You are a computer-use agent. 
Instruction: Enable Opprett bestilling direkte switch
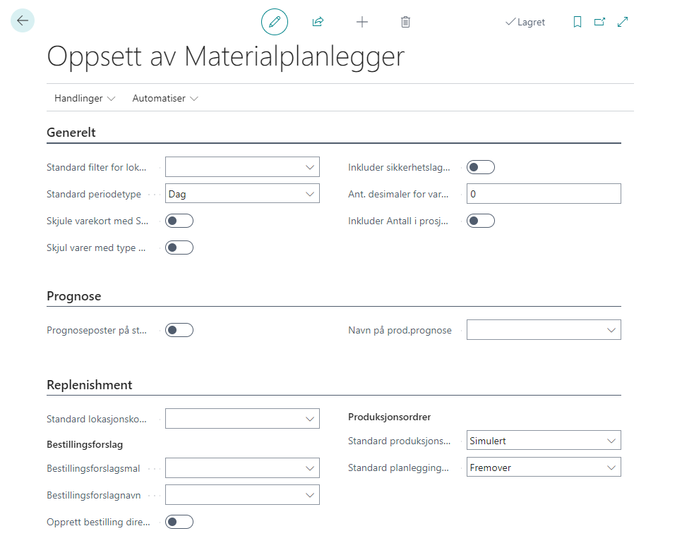pos(179,522)
